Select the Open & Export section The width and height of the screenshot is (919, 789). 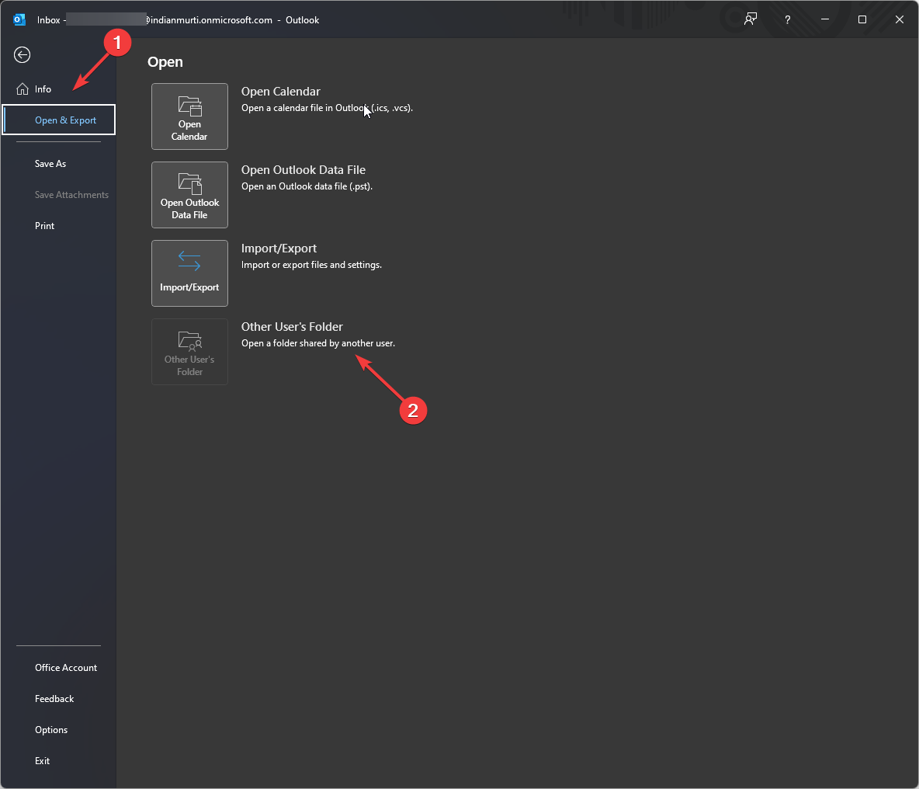click(x=59, y=120)
